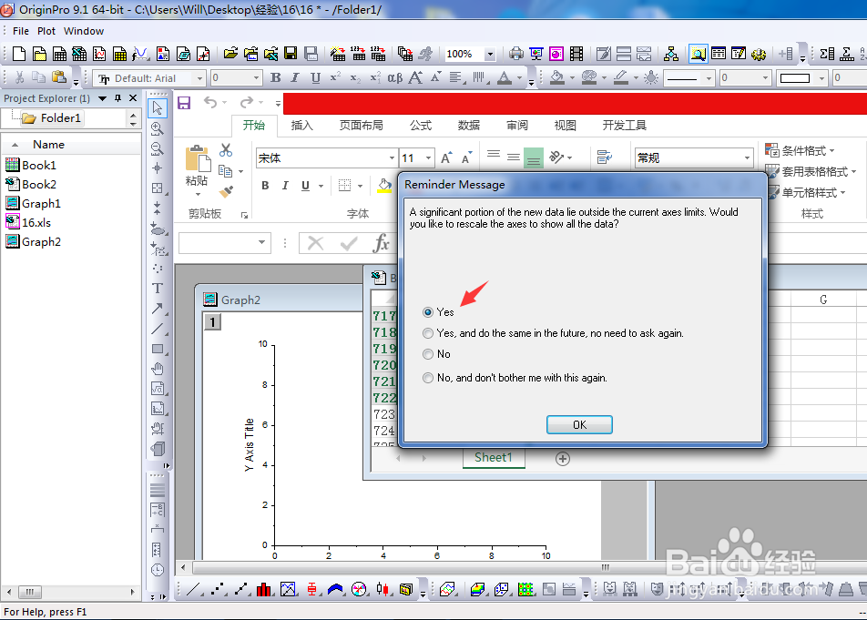Select No, don't bother me again
Screen dimensions: 867x620
[x=427, y=378]
